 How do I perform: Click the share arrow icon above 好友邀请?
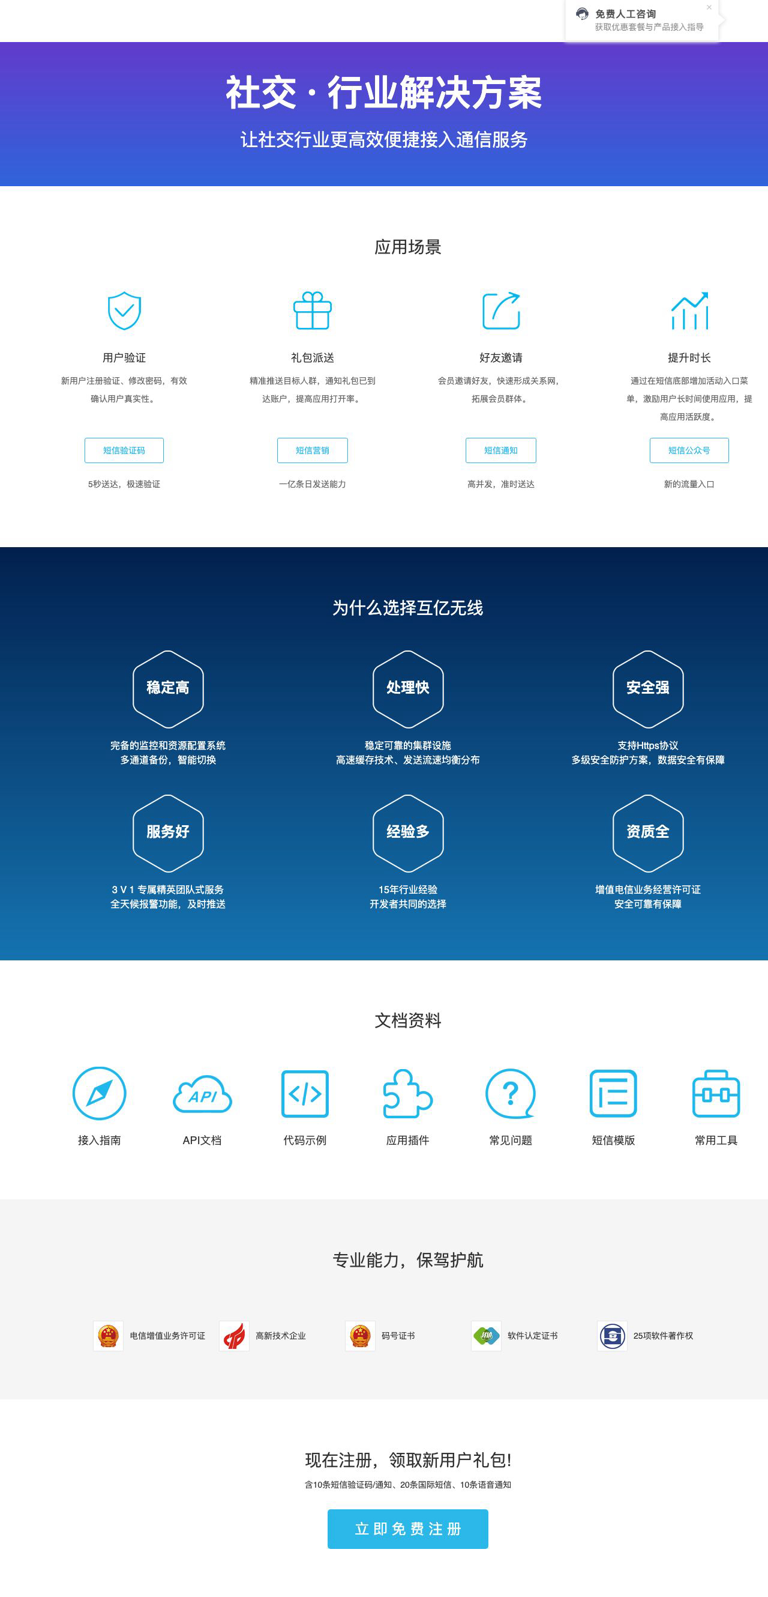(501, 311)
